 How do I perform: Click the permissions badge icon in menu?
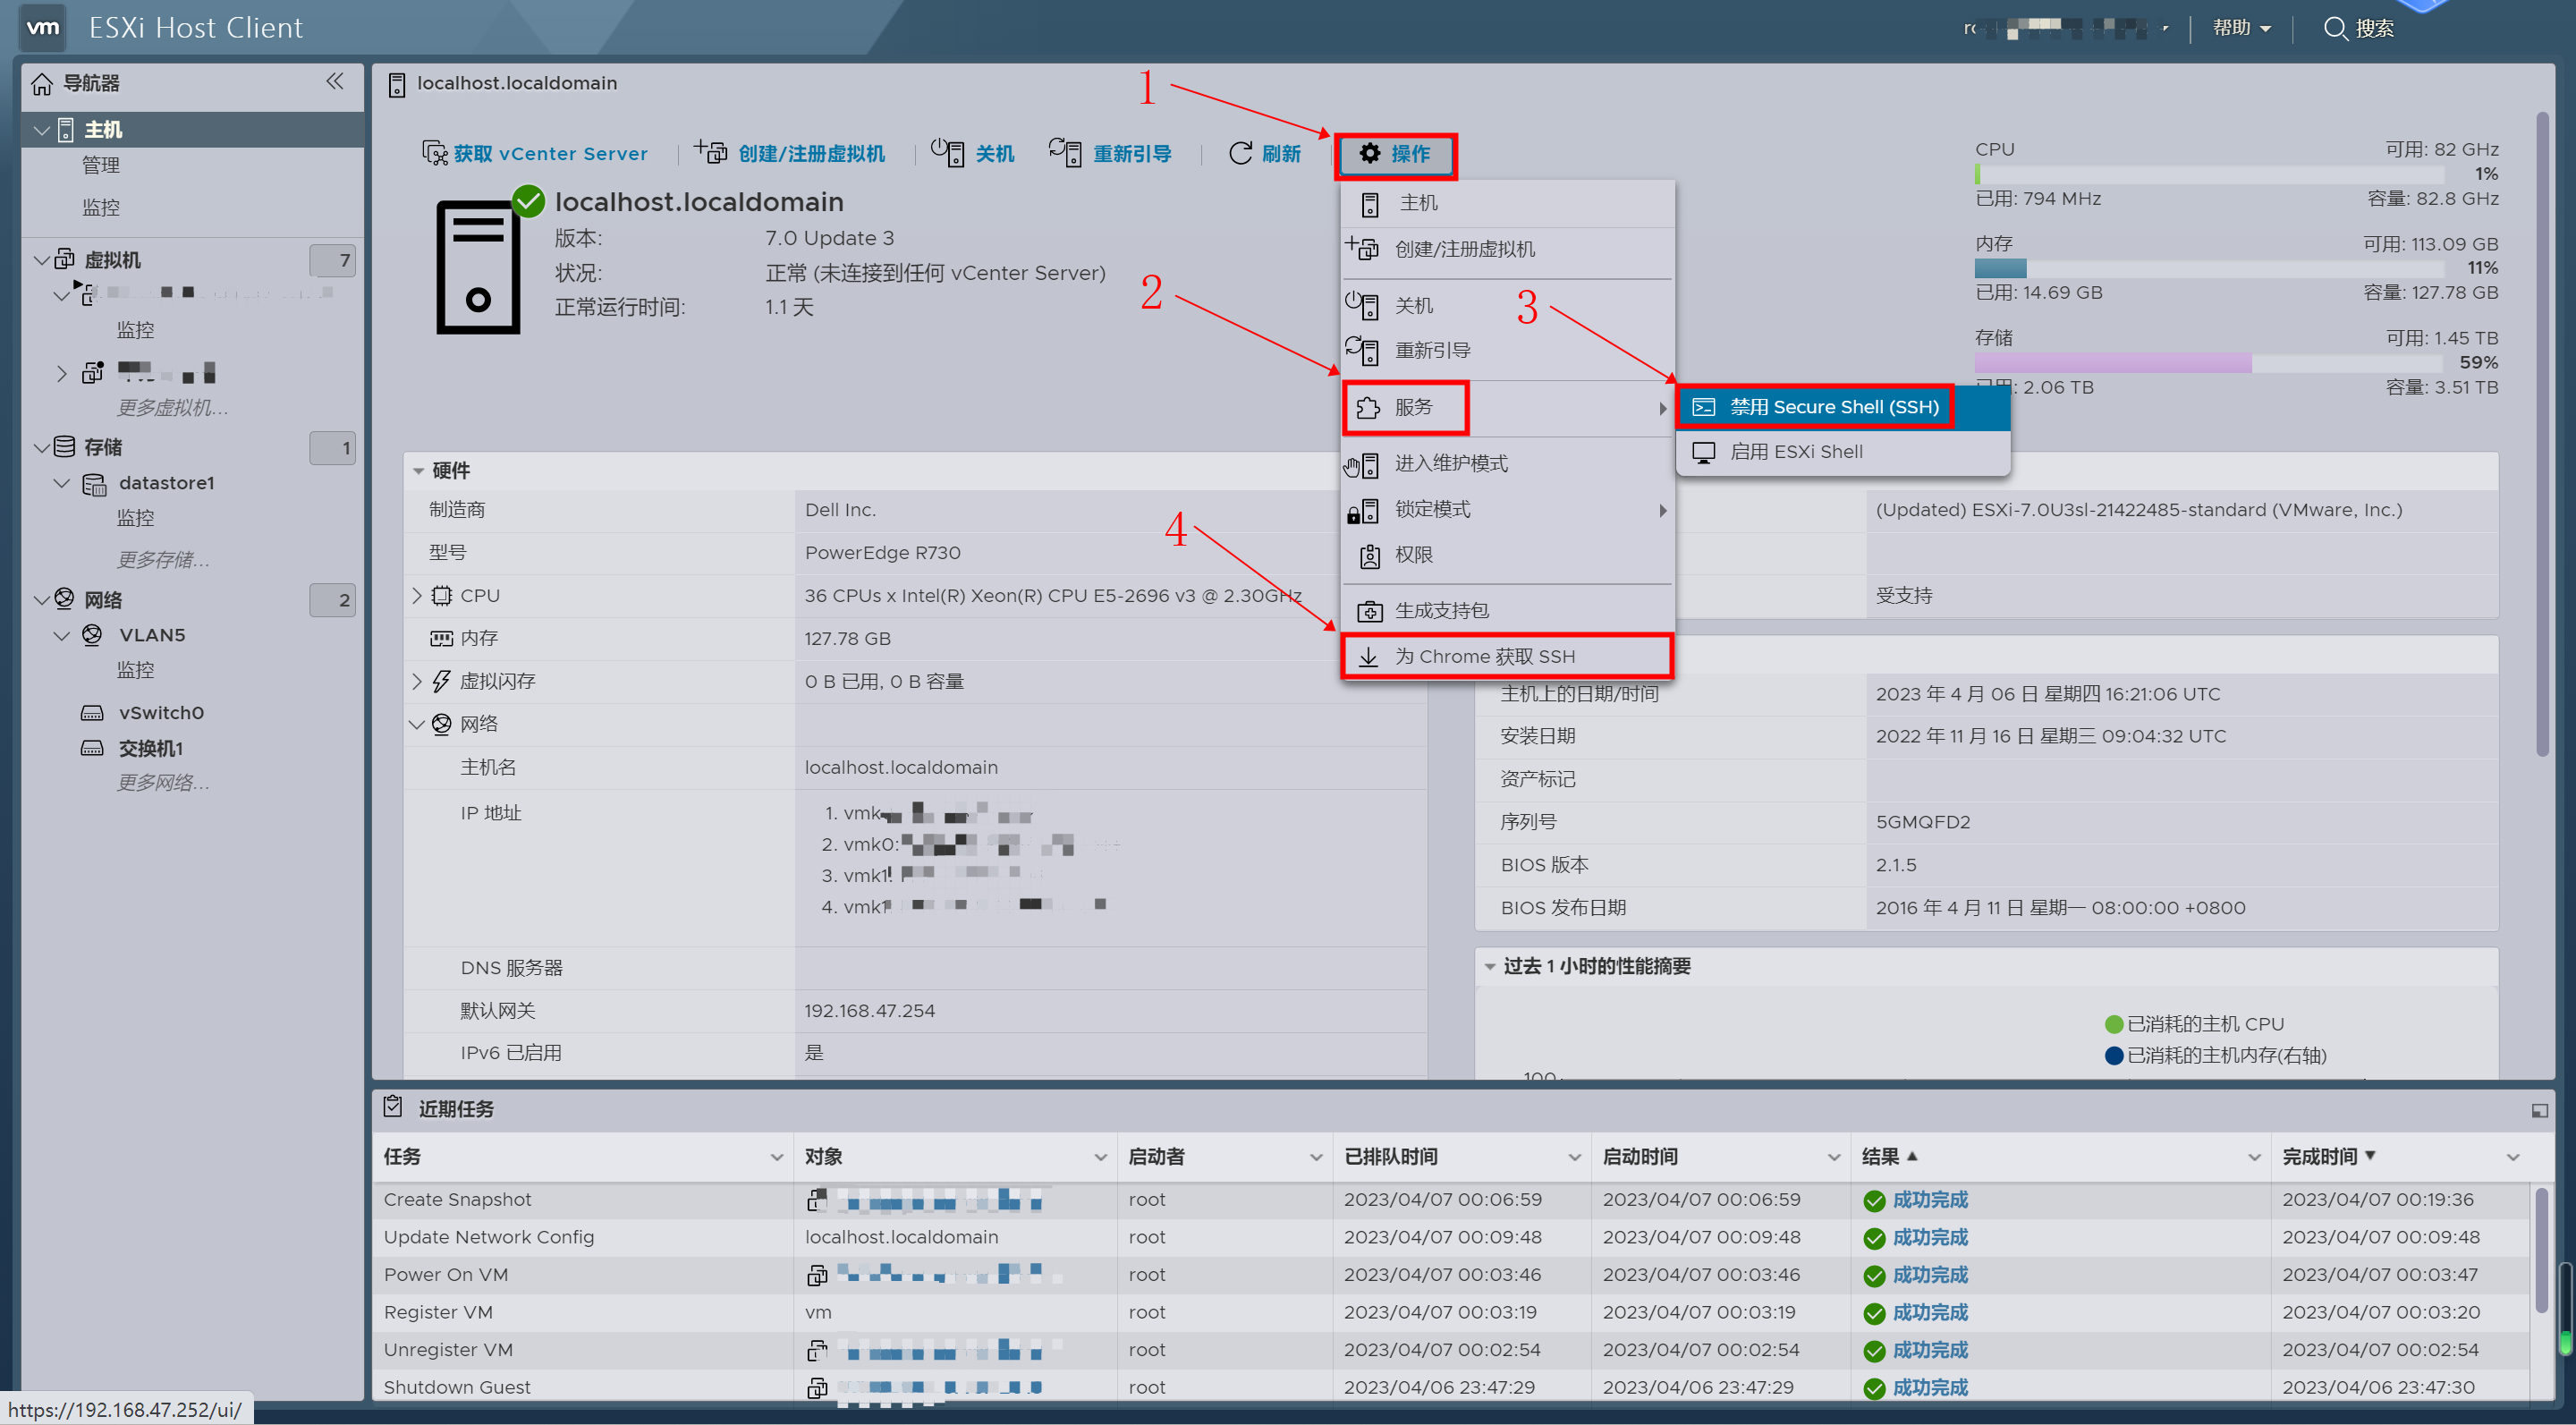coord(1369,556)
